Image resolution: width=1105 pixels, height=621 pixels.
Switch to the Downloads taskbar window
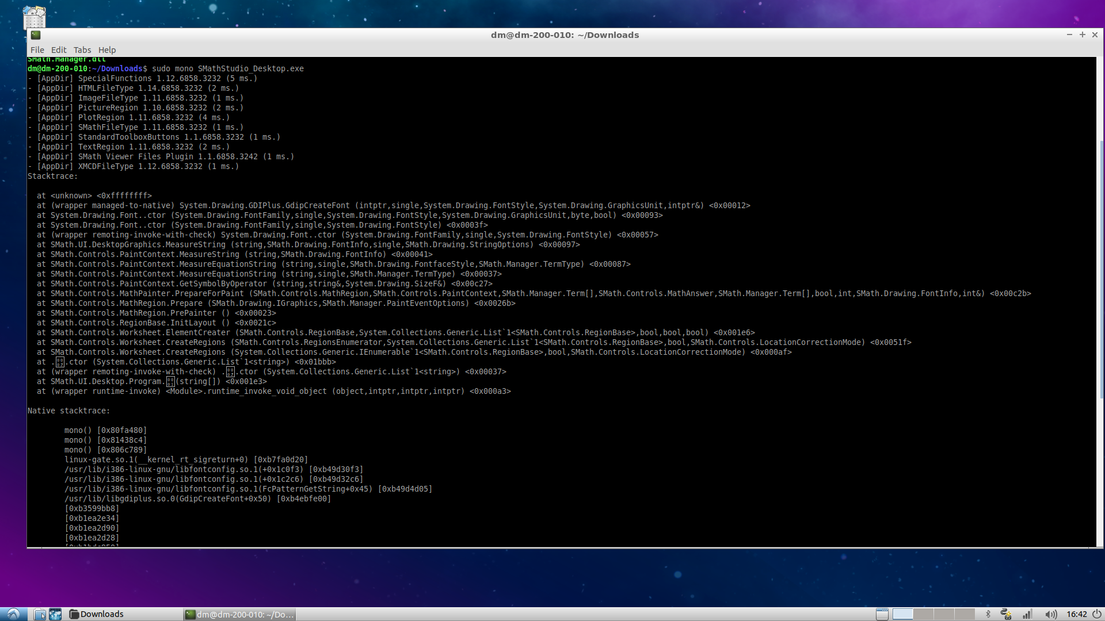tap(97, 614)
